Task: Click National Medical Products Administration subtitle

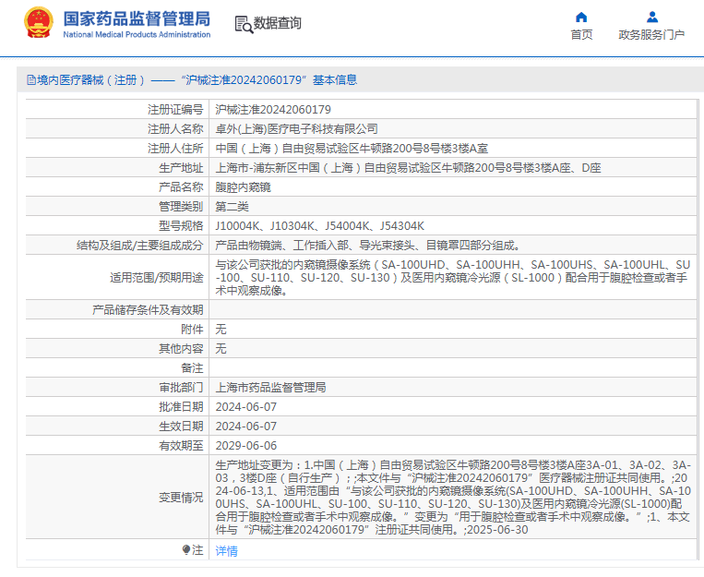Action: [137, 34]
